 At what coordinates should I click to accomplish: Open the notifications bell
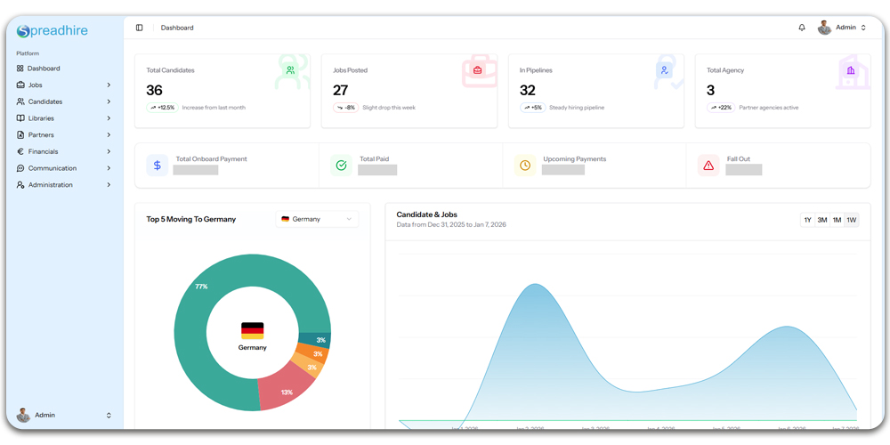point(802,28)
